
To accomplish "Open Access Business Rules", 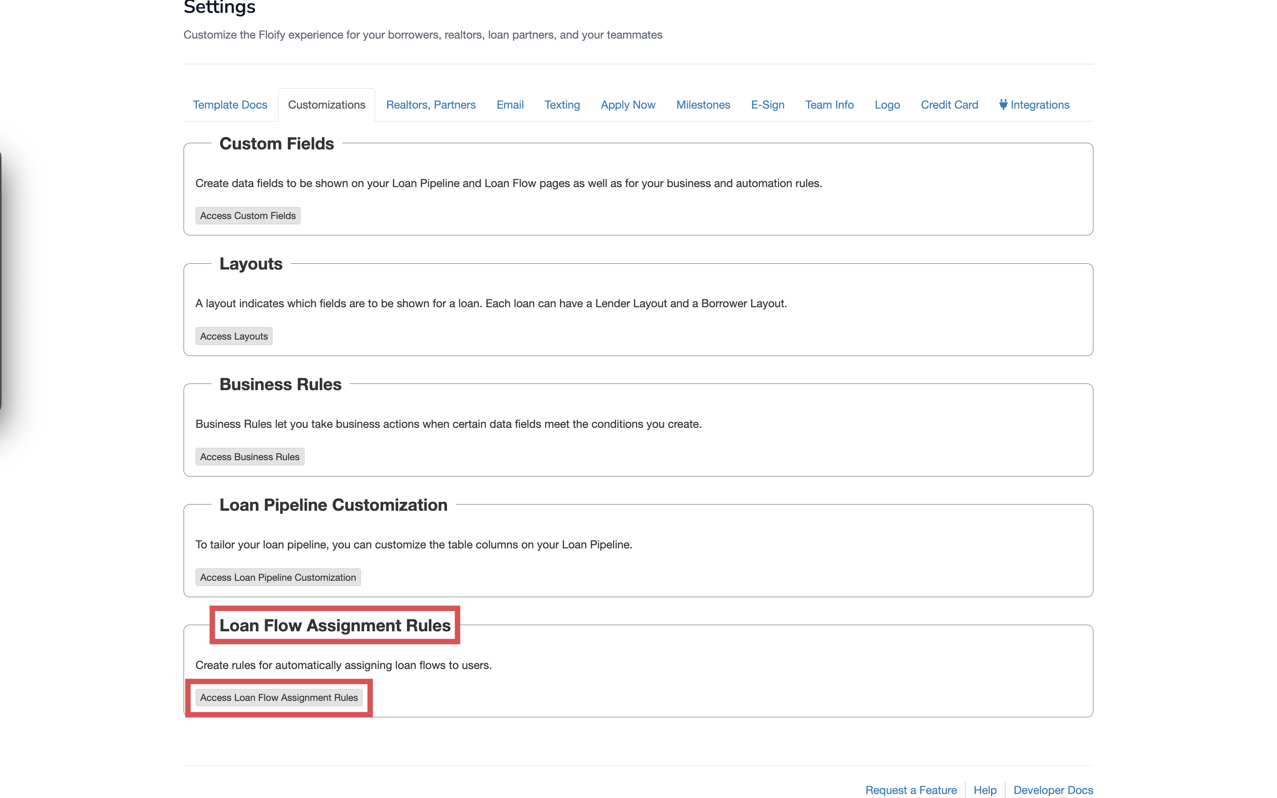I will [250, 457].
